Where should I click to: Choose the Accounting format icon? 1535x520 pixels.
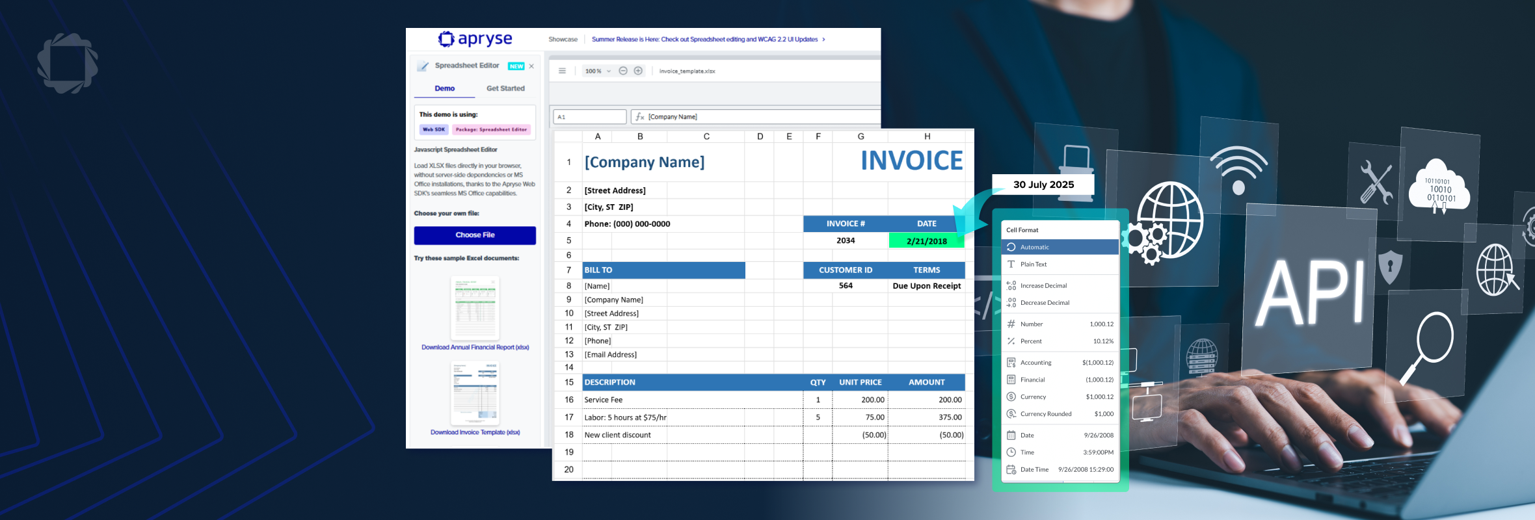(x=1011, y=363)
